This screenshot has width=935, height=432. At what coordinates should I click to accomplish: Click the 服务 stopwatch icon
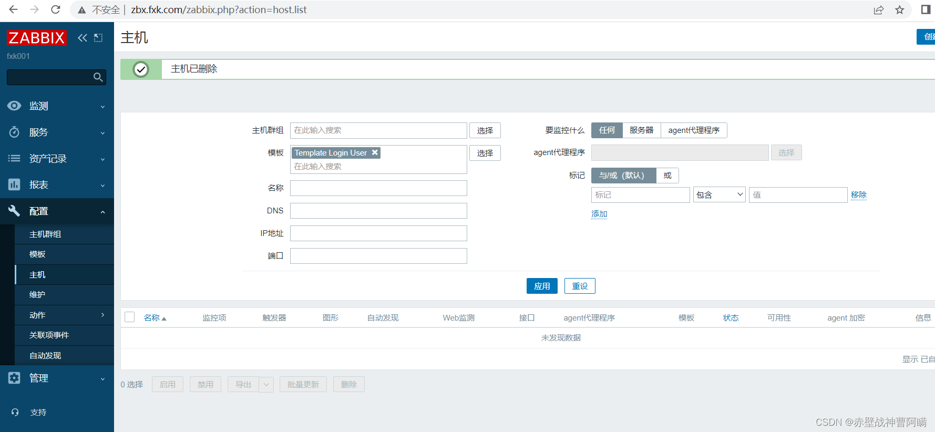click(14, 132)
